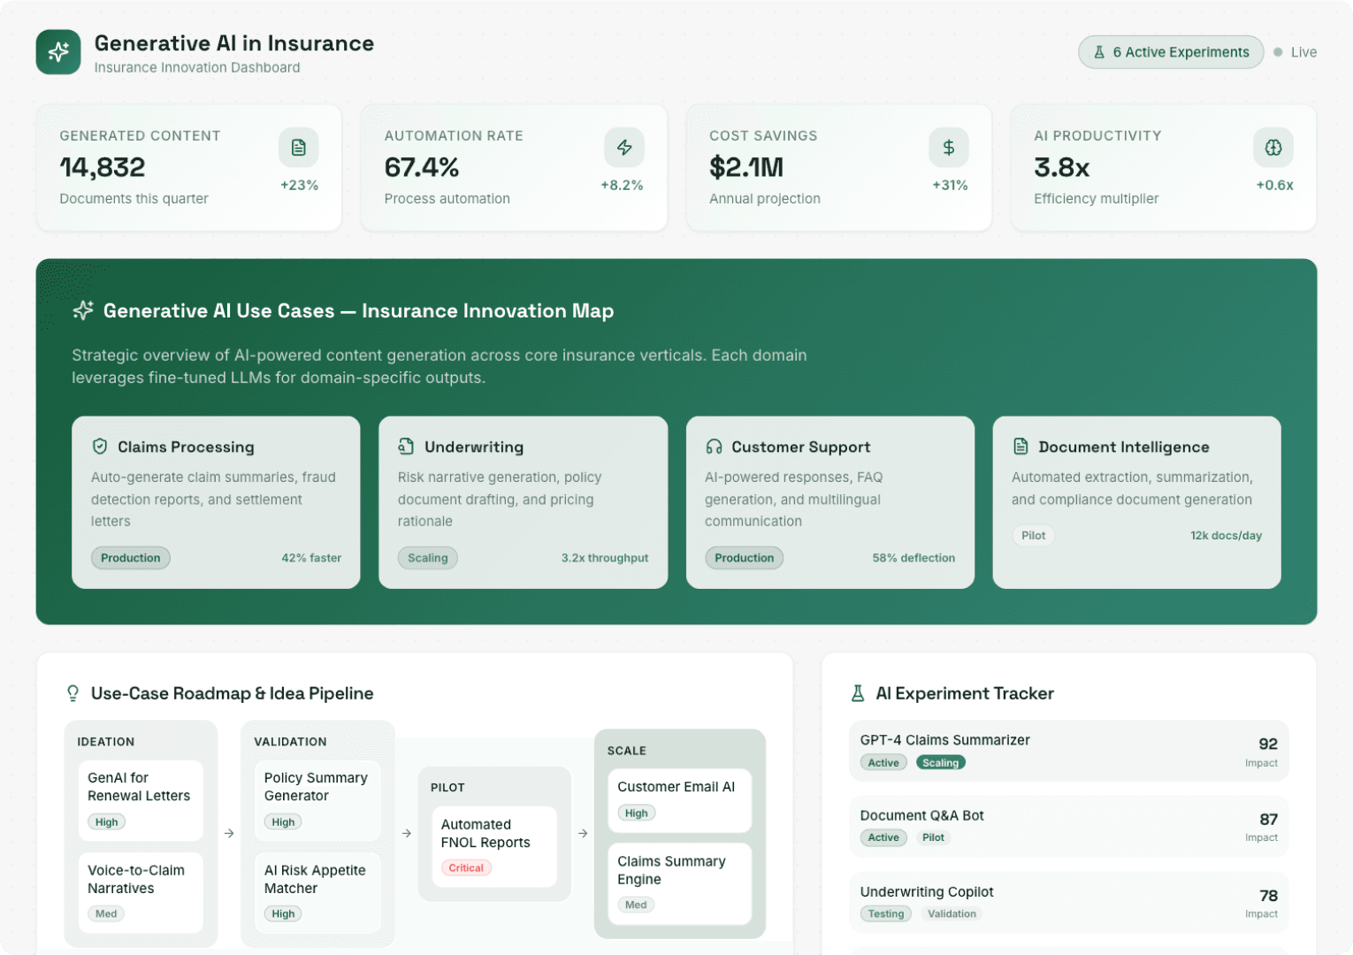This screenshot has width=1353, height=955.
Task: Click the 58% deflection metric
Action: [x=913, y=558]
